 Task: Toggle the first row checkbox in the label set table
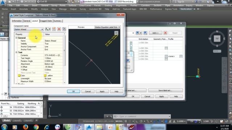pyautogui.click(x=131, y=43)
